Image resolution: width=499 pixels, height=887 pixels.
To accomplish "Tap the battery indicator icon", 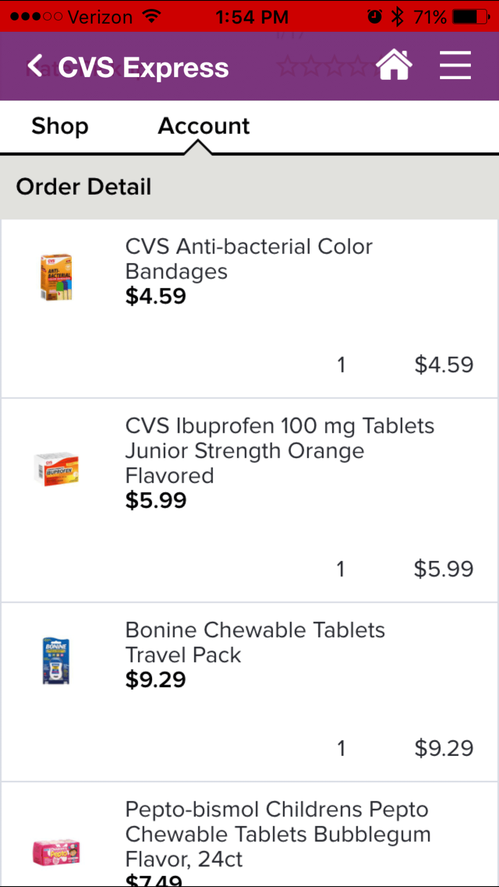I will tap(470, 17).
